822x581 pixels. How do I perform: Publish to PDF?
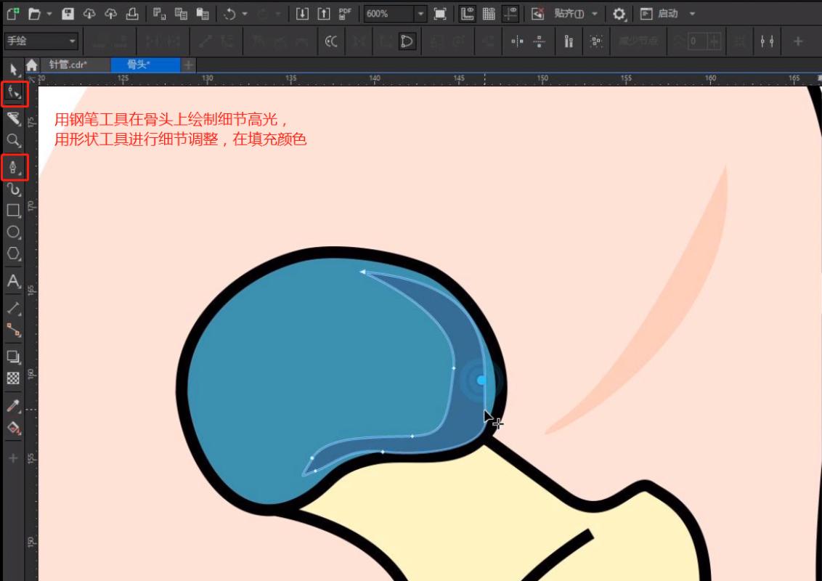(x=345, y=14)
